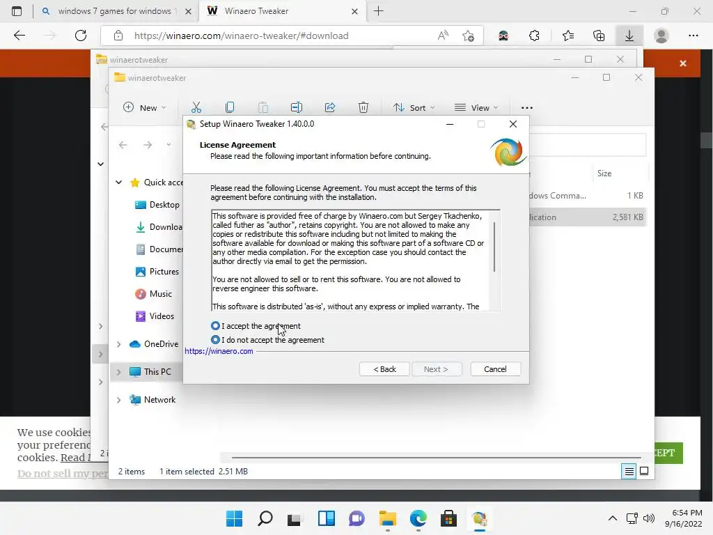Image resolution: width=713 pixels, height=535 pixels.
Task: Open Task View from the taskbar
Action: [x=295, y=518]
